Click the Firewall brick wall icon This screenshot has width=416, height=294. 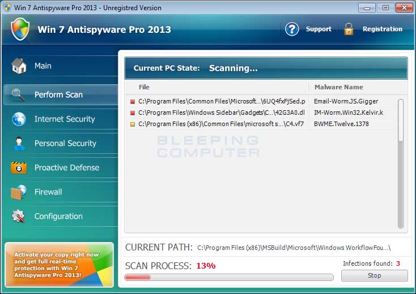19,192
